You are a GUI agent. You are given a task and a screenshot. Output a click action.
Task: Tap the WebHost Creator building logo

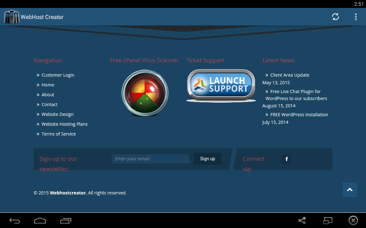coord(11,17)
